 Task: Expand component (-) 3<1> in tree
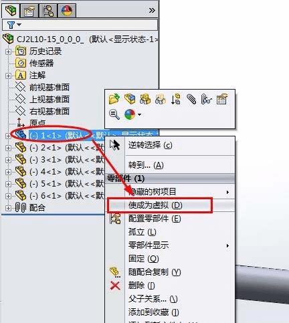(8, 160)
